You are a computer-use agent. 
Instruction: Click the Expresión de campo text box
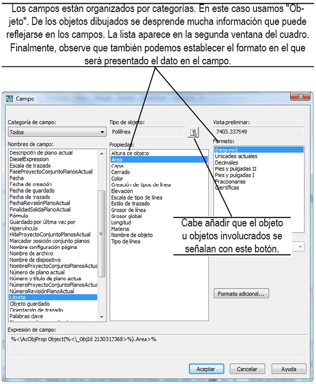(158, 346)
